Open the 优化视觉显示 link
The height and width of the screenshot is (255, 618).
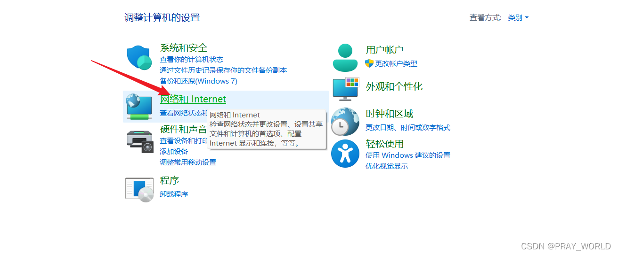click(387, 166)
